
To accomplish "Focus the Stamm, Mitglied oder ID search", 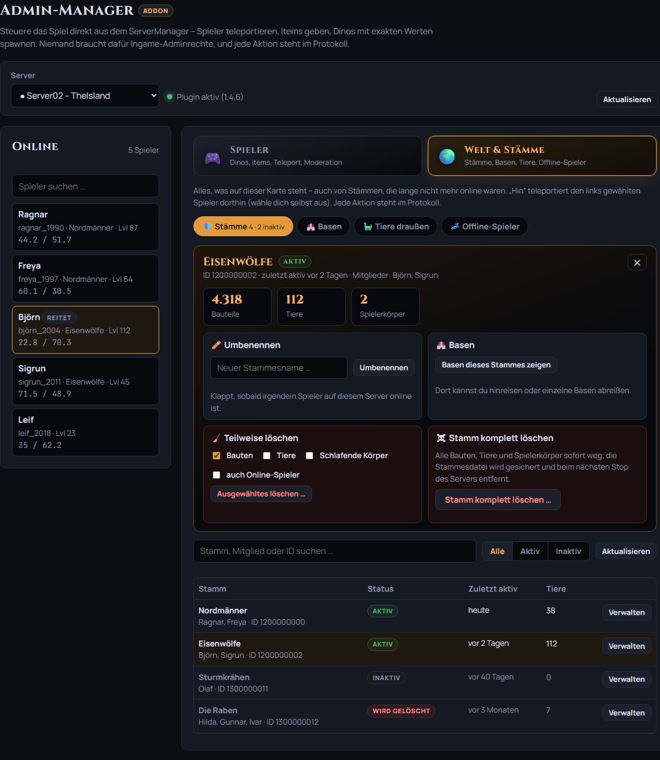I will [335, 551].
